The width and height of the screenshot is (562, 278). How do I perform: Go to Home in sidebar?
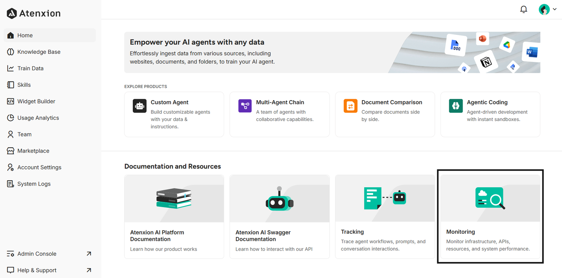coord(50,35)
